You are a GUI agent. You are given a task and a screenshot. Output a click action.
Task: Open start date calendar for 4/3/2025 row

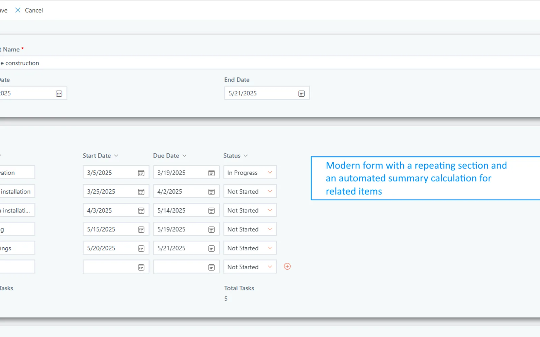pyautogui.click(x=141, y=211)
